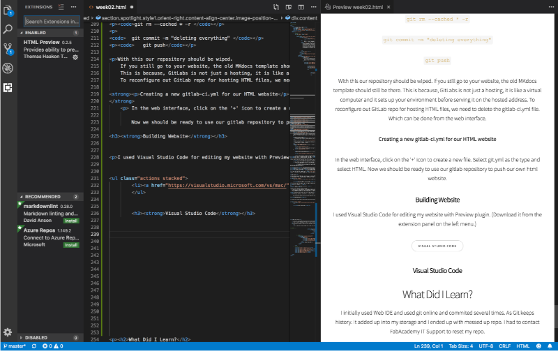The width and height of the screenshot is (558, 354).
Task: Place cursor on line number 239
Action: (95, 235)
